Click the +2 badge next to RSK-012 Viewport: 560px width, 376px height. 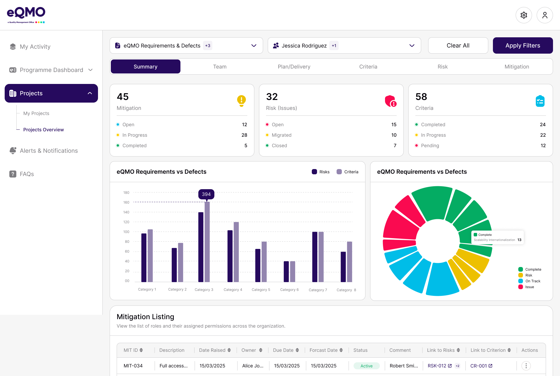tap(457, 366)
